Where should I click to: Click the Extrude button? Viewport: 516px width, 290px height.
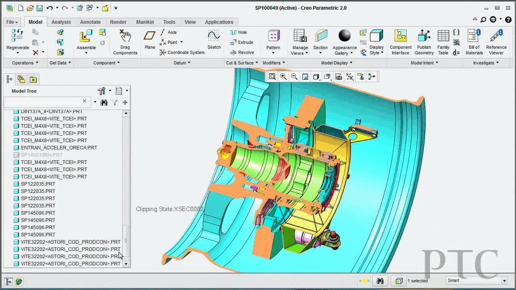point(241,42)
